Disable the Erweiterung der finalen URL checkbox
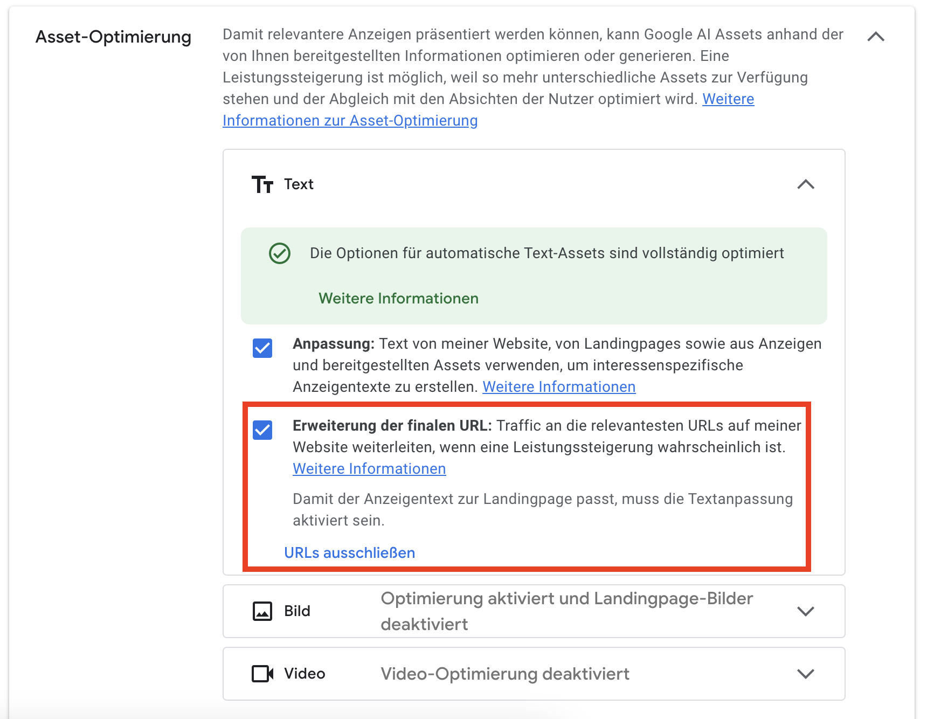Screen dimensions: 927x719 click(262, 430)
